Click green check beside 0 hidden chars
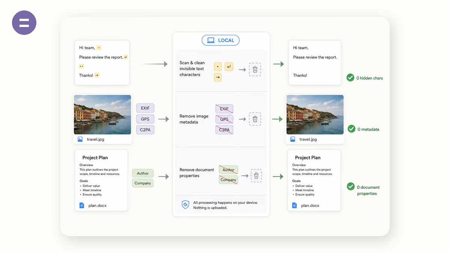This screenshot has width=450, height=253. coord(350,78)
